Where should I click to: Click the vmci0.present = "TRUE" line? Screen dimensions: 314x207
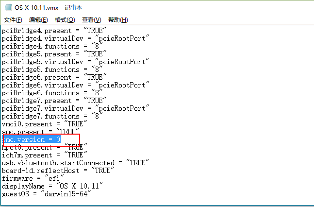coord(45,124)
